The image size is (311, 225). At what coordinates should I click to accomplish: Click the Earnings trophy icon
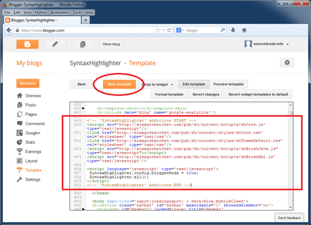[19, 152]
